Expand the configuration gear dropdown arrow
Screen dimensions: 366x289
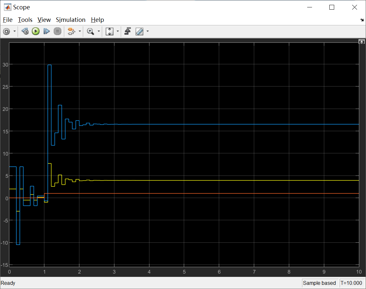[14, 31]
